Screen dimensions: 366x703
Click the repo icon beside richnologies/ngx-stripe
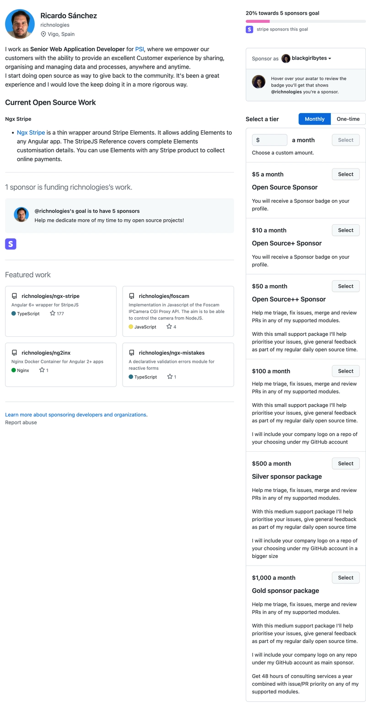[x=15, y=296]
